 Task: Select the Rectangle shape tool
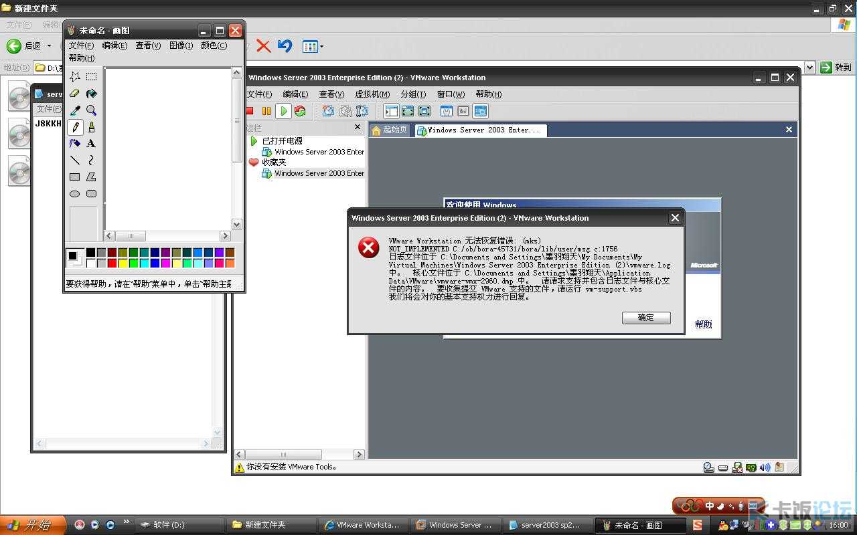tap(75, 177)
